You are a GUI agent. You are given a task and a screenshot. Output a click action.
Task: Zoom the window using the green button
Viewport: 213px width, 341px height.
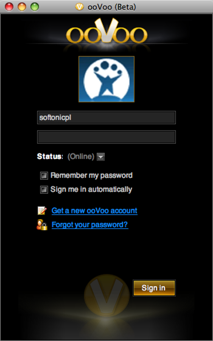pyautogui.click(x=34, y=7)
